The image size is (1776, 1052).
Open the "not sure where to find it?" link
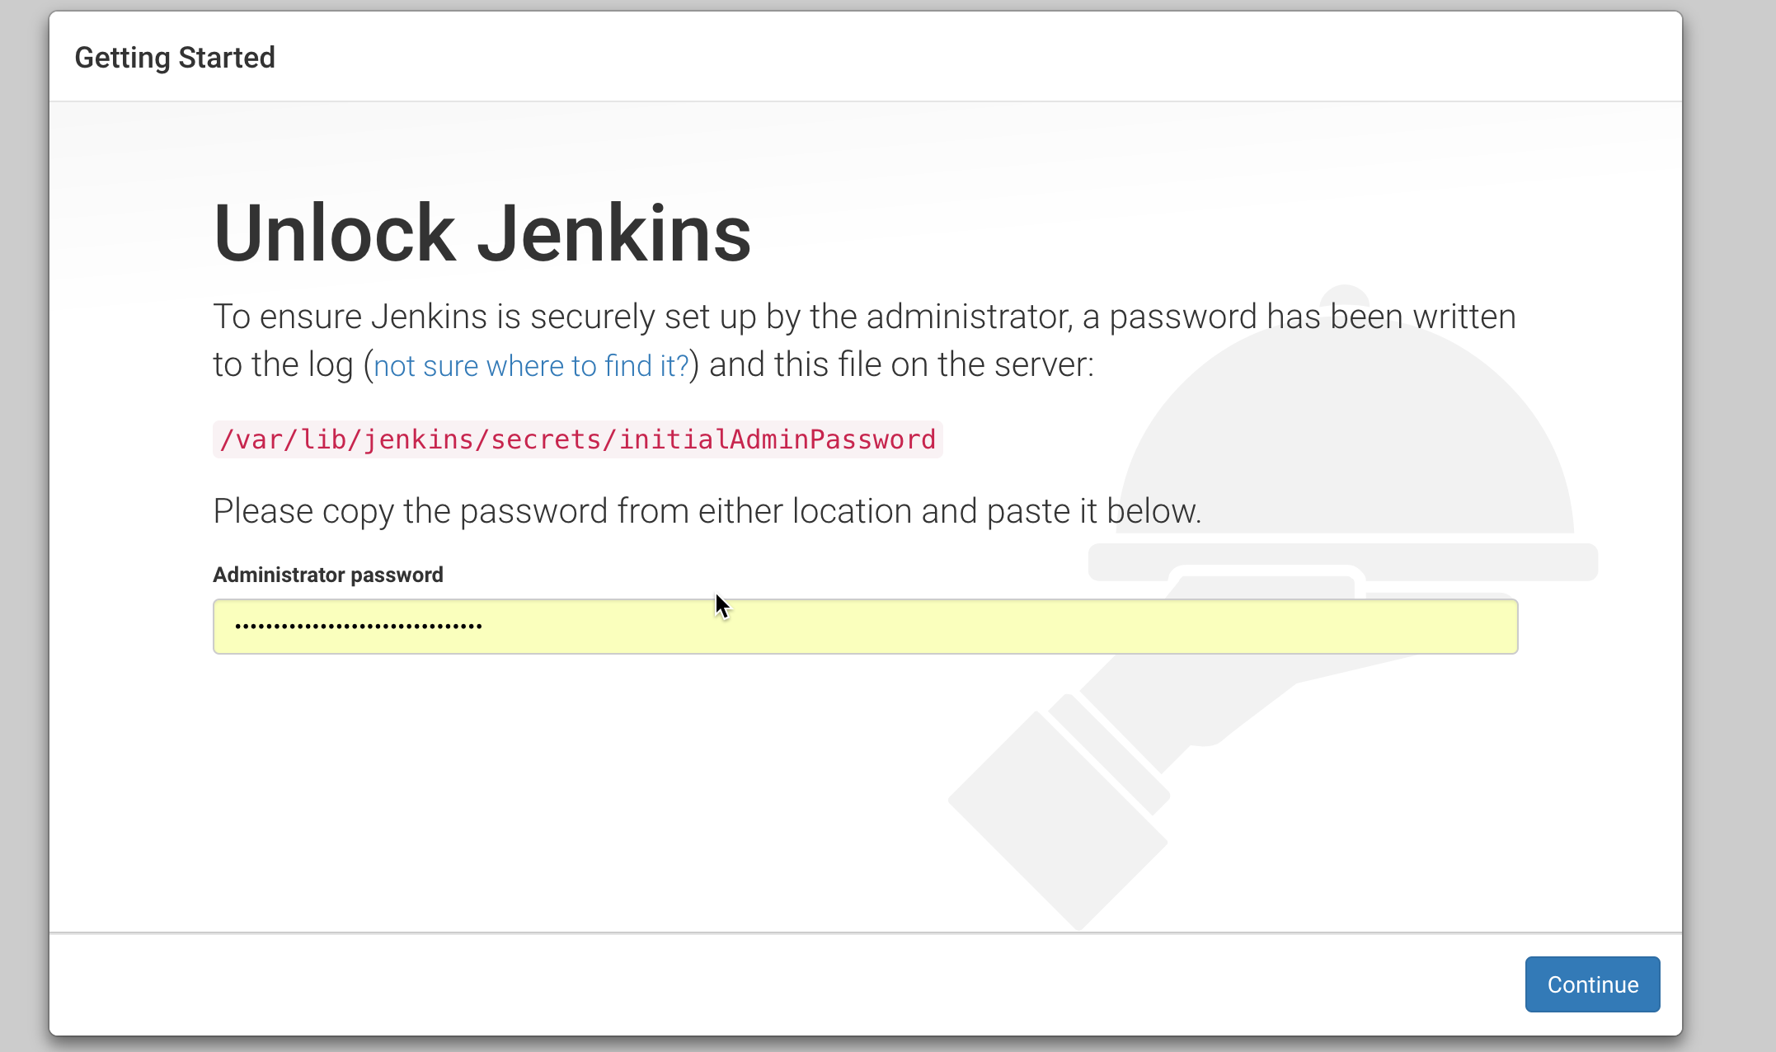point(531,366)
